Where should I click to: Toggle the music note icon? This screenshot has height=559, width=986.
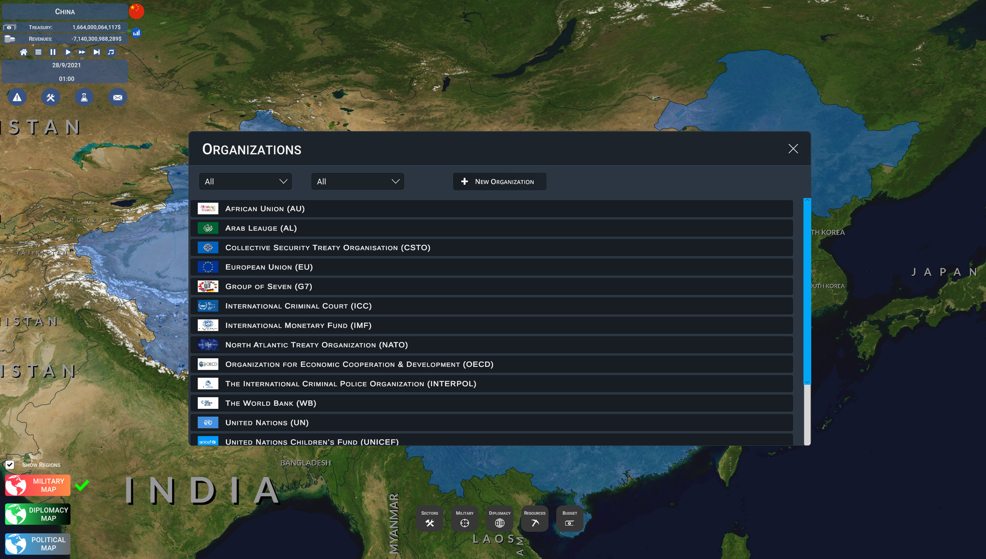pos(111,52)
